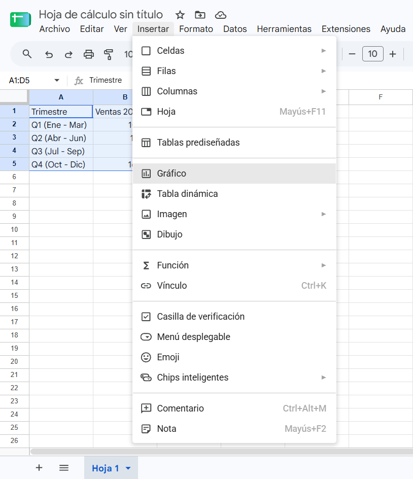413x479 pixels.
Task: Click the font size field showing 10
Action: point(373,54)
